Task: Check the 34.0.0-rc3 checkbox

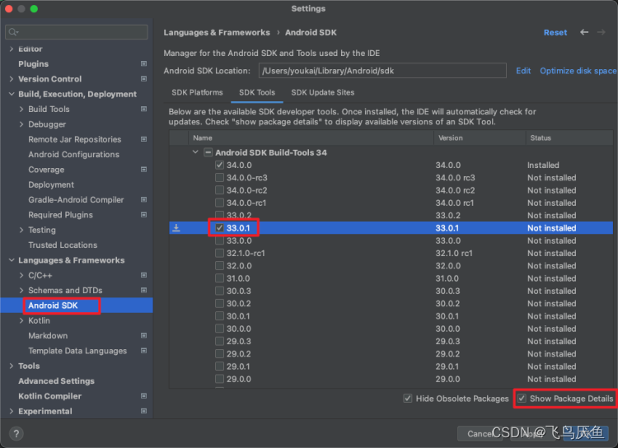Action: [x=219, y=178]
